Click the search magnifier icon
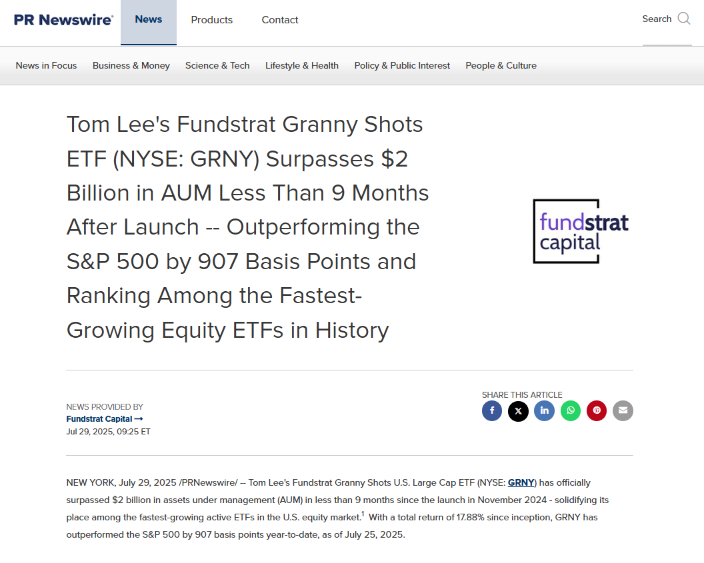The image size is (704, 563). tap(684, 19)
